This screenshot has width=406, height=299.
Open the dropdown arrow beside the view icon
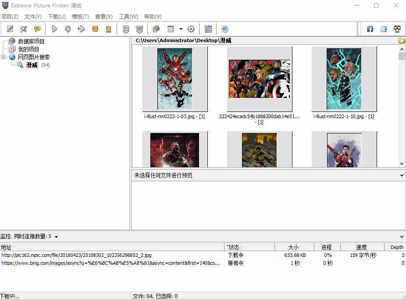(x=181, y=29)
